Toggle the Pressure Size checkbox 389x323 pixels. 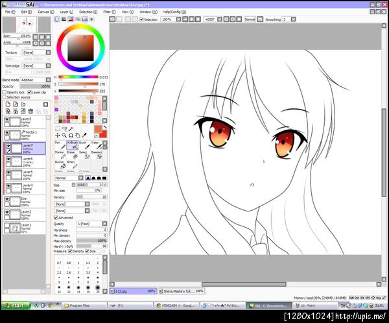pos(87,251)
